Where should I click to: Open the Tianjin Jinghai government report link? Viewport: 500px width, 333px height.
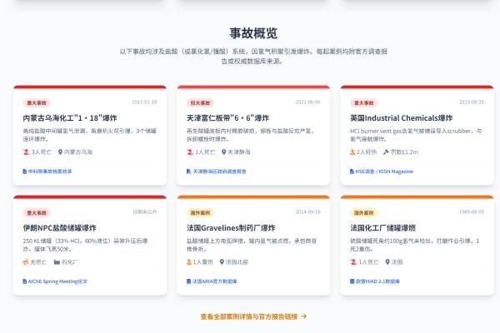pyautogui.click(x=216, y=171)
